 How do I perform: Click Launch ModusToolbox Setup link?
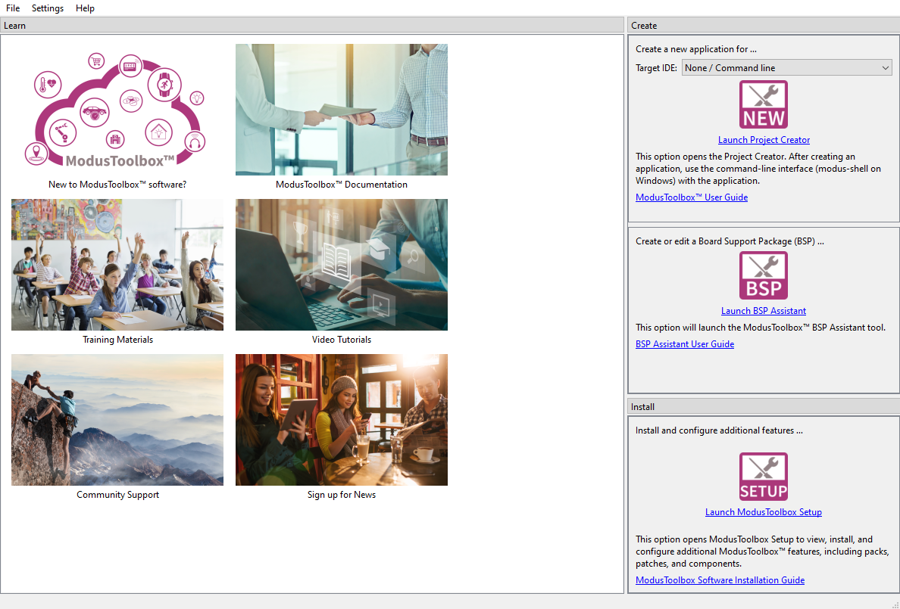coord(764,512)
